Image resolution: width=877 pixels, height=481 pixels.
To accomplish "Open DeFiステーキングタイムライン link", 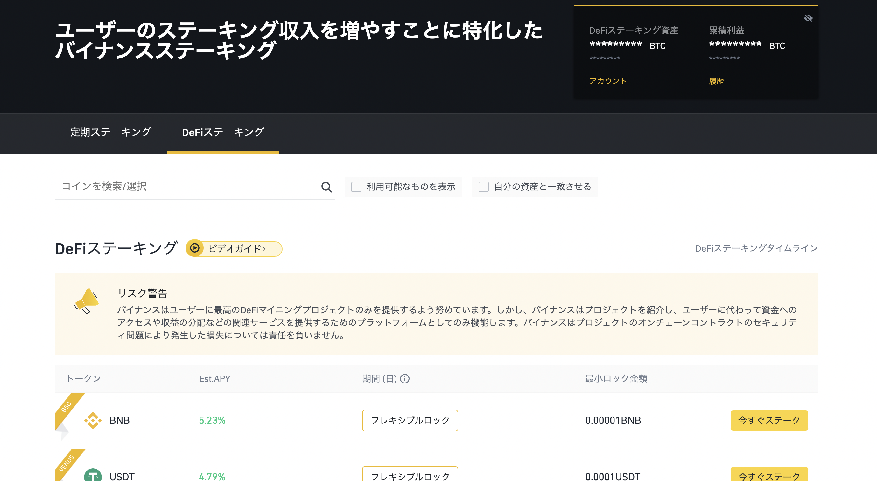I will pos(756,248).
